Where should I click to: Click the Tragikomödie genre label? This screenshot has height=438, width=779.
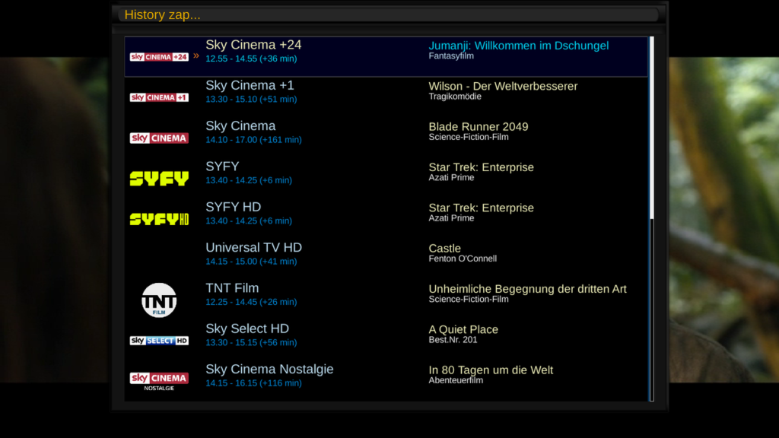click(x=455, y=97)
